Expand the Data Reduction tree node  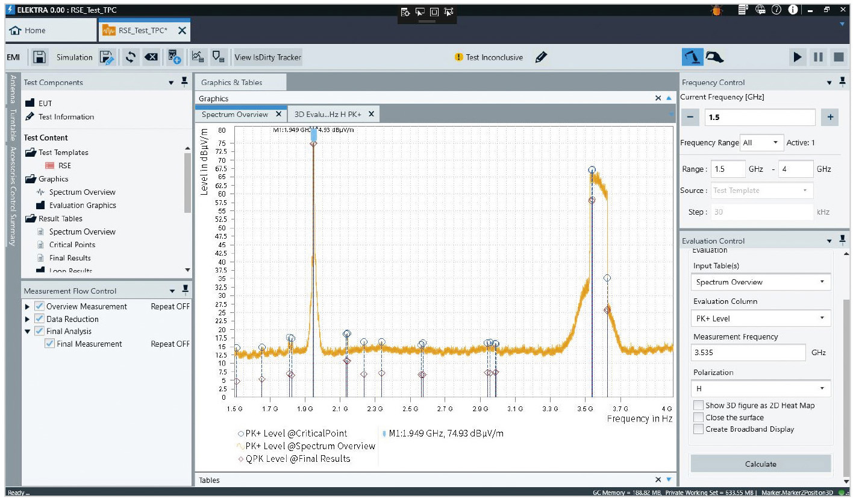(27, 319)
